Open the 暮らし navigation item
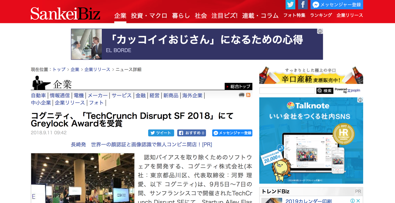Screen dimensions: 395x203 coord(181,16)
